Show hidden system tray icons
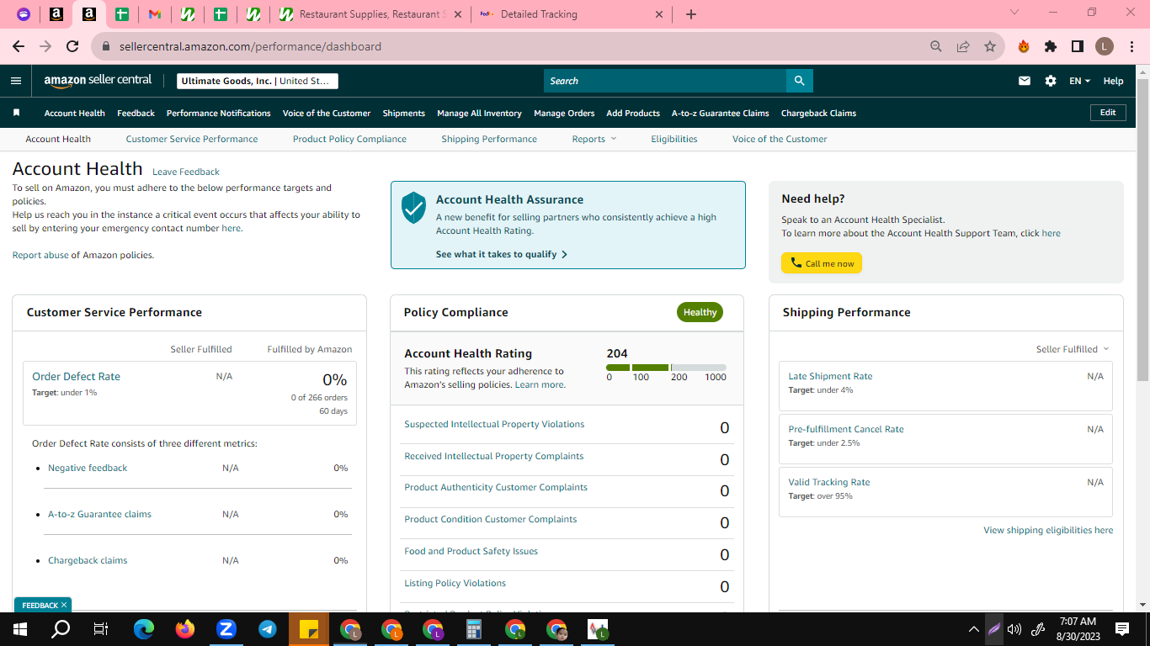 (973, 628)
